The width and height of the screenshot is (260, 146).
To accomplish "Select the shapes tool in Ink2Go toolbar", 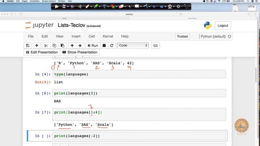I will [113, 6].
